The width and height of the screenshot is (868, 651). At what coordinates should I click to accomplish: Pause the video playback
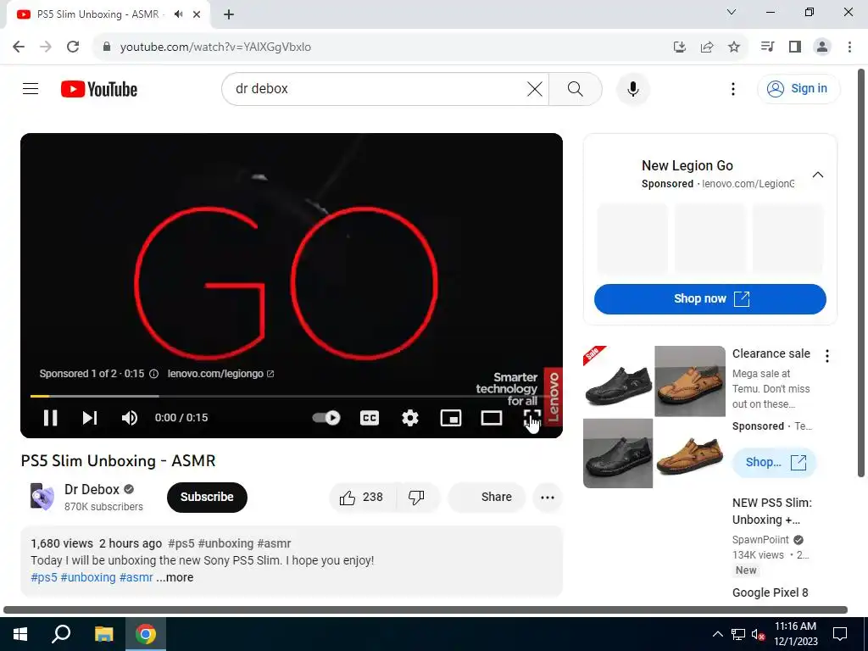click(50, 418)
